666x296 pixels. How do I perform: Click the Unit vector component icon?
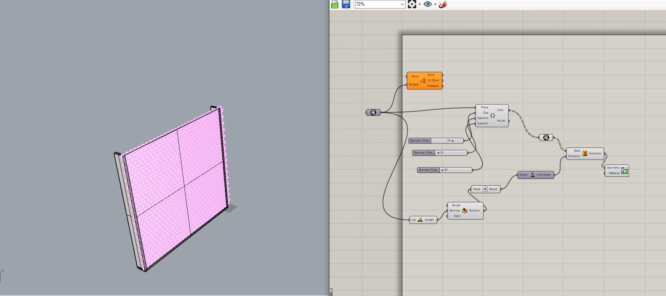pos(532,174)
